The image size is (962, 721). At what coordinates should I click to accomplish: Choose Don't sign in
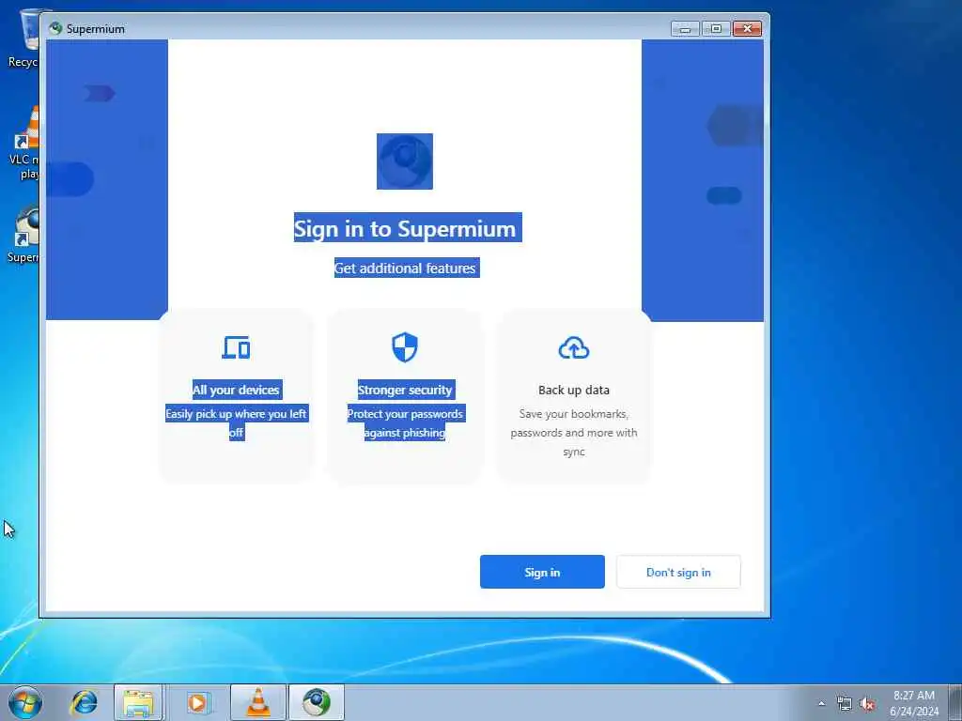678,572
